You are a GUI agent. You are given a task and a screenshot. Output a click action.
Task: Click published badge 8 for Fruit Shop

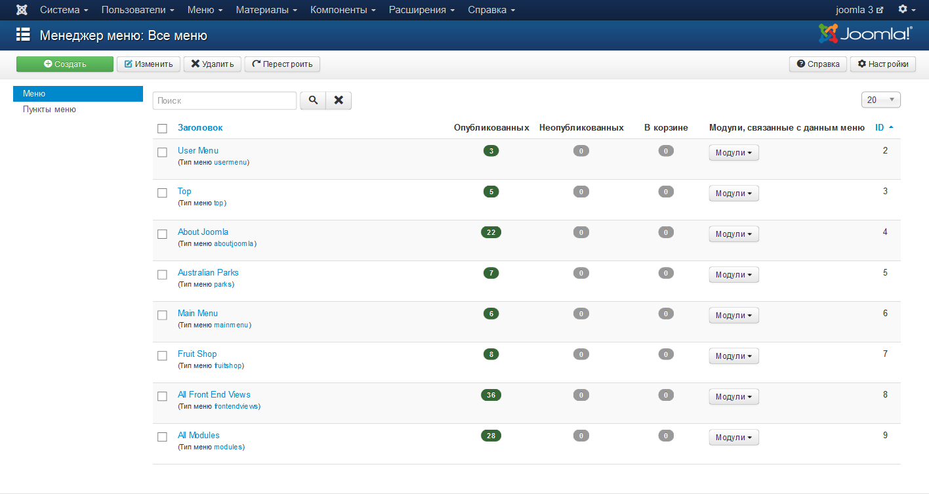tap(491, 354)
